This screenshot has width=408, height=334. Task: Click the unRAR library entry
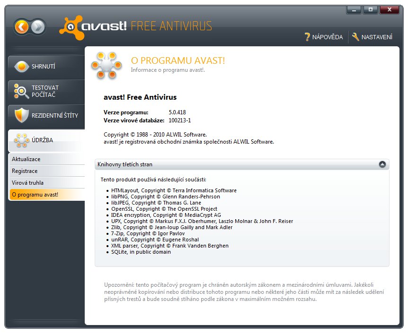pos(155,240)
